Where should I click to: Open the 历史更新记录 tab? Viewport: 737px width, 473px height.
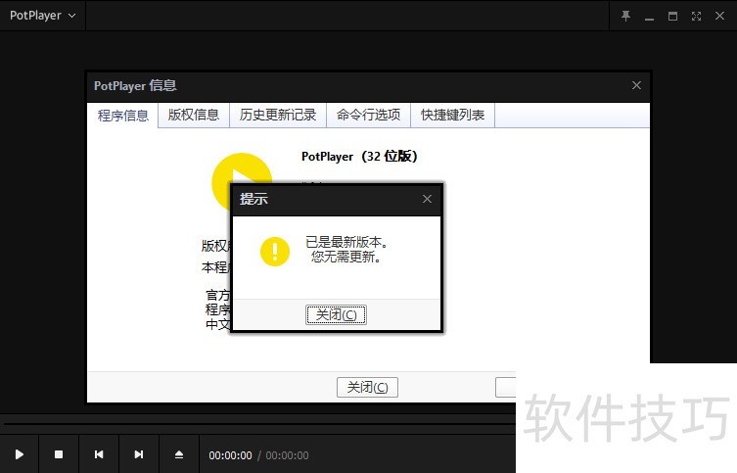pyautogui.click(x=278, y=115)
